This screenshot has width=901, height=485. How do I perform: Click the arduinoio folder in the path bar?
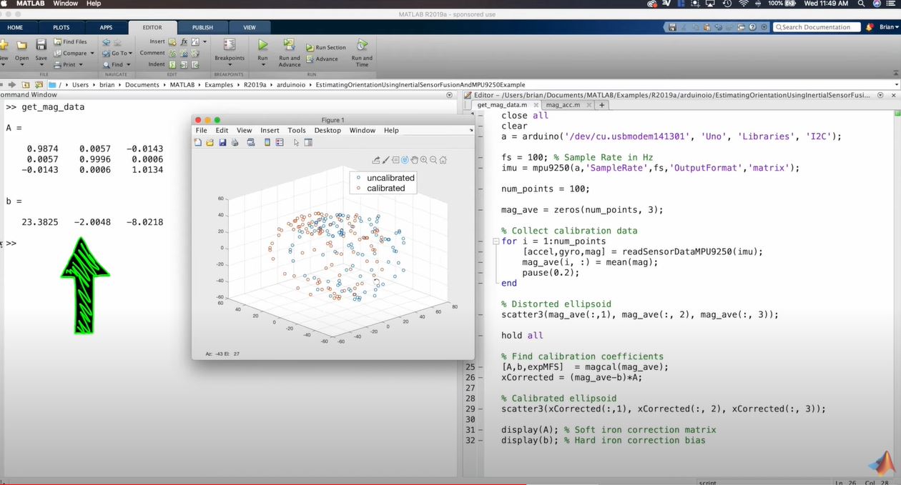point(290,84)
